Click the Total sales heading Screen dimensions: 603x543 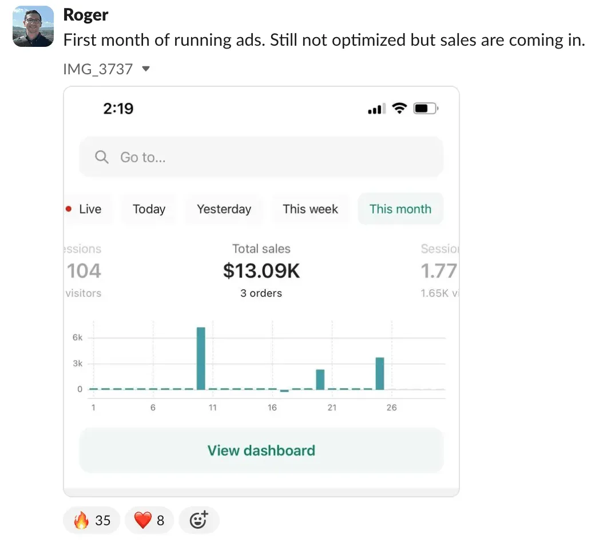[x=261, y=249]
